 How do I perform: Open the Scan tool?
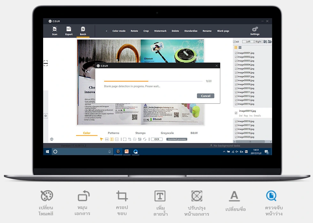(x=55, y=31)
